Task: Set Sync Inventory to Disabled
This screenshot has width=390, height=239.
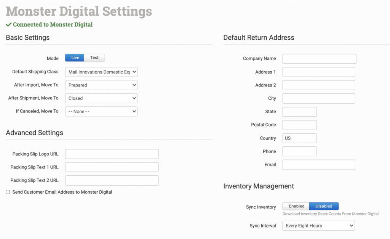Action: point(324,206)
